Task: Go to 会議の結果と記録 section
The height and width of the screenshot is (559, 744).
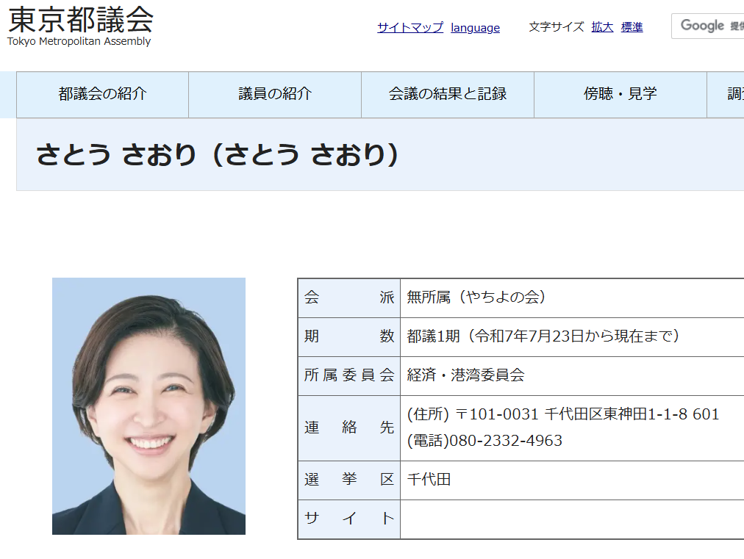Action: [448, 94]
